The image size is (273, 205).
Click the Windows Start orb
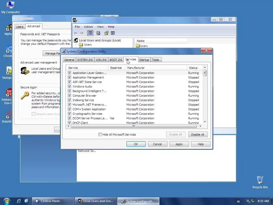pyautogui.click(x=7, y=201)
